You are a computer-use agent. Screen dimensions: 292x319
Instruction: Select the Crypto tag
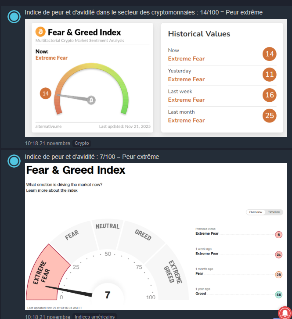[x=82, y=143]
